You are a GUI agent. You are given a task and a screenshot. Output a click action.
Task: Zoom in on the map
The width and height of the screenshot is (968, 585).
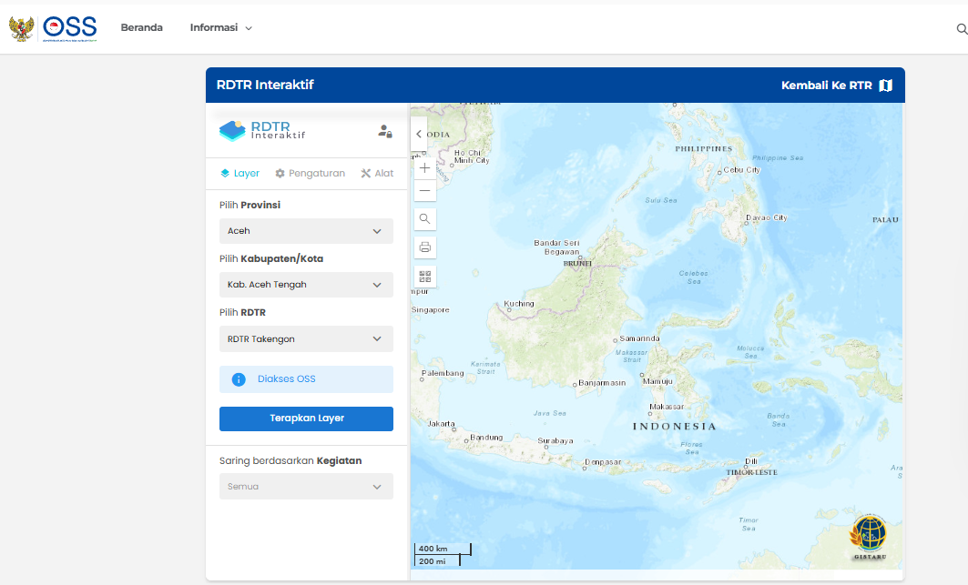424,168
